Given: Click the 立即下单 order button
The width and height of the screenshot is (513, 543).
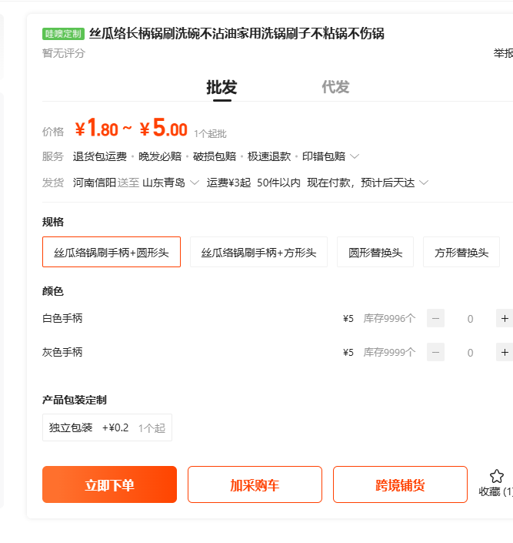Looking at the screenshot, I should pos(109,484).
